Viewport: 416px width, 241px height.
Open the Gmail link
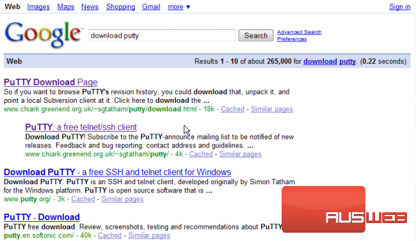151,6
